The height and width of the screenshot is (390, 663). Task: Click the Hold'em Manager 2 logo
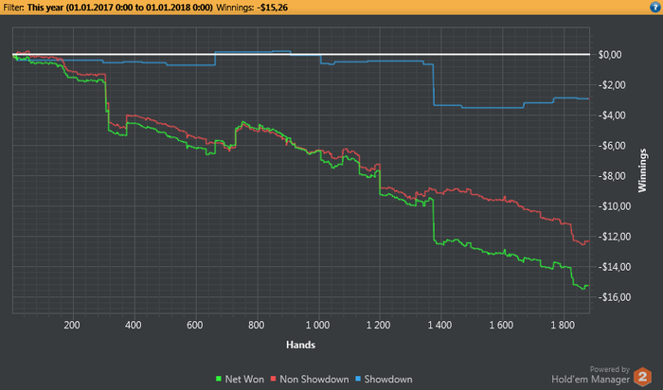642,376
